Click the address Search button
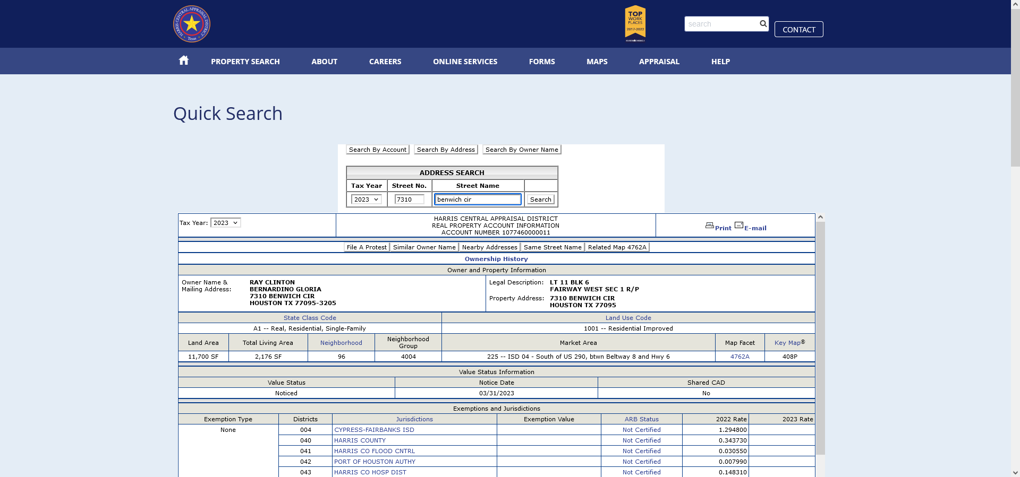1020x477 pixels. 540,200
